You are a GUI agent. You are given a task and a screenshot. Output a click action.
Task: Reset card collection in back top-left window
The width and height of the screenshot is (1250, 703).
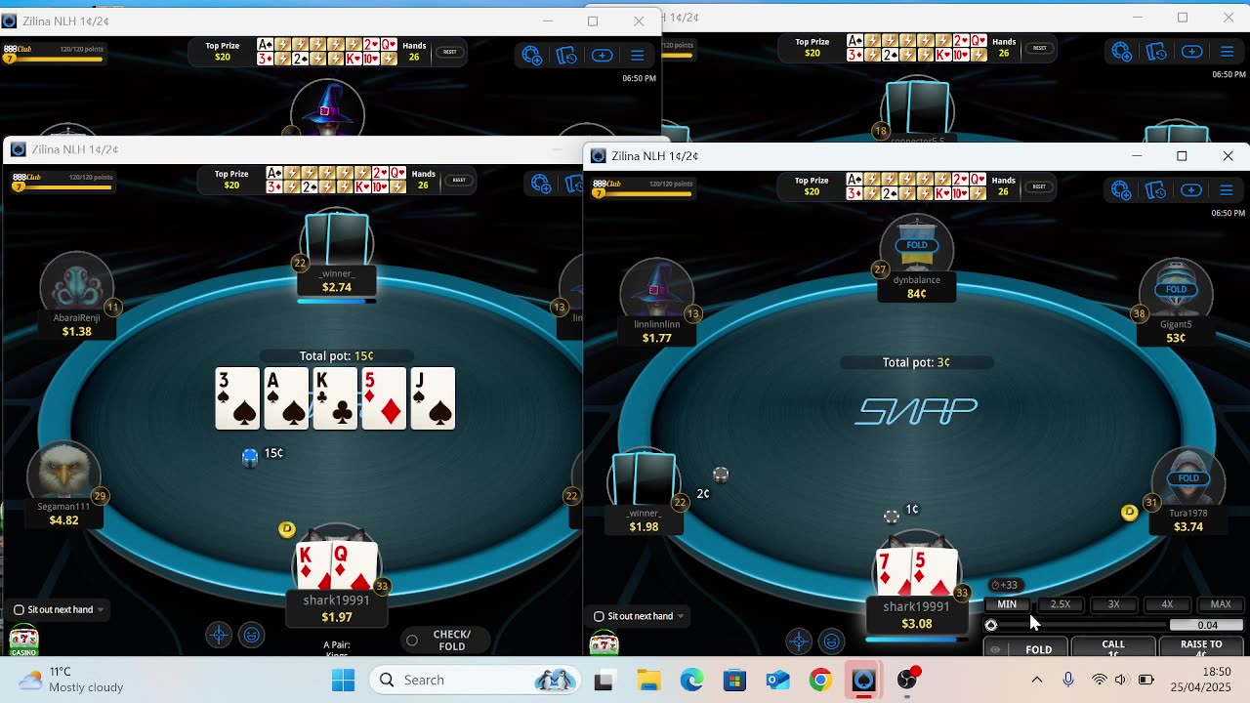(449, 52)
